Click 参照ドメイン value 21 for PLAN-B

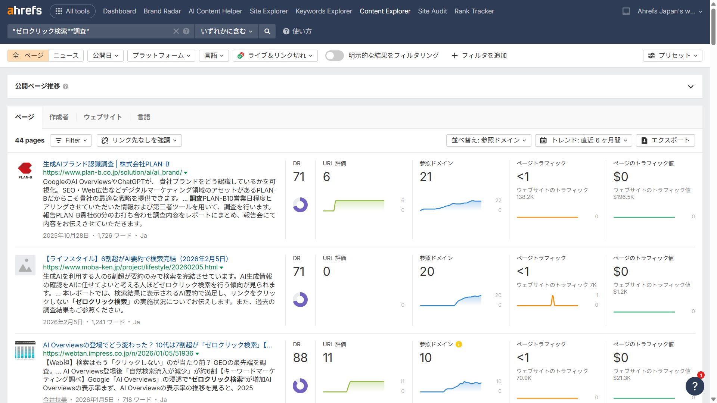click(426, 177)
